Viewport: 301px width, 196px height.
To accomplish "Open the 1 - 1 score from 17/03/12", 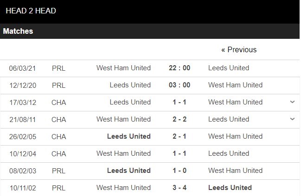I will pyautogui.click(x=179, y=102).
